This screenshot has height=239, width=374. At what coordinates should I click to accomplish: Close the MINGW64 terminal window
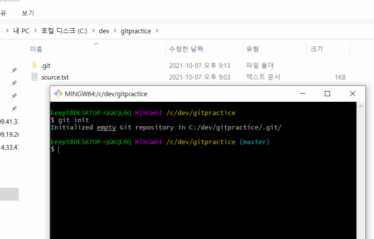[x=353, y=94]
